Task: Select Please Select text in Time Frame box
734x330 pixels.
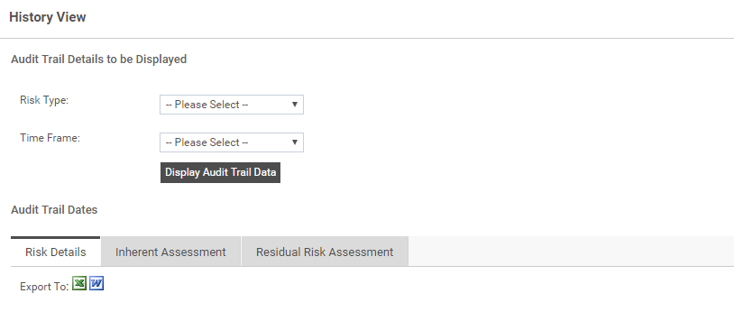Action: tap(206, 142)
